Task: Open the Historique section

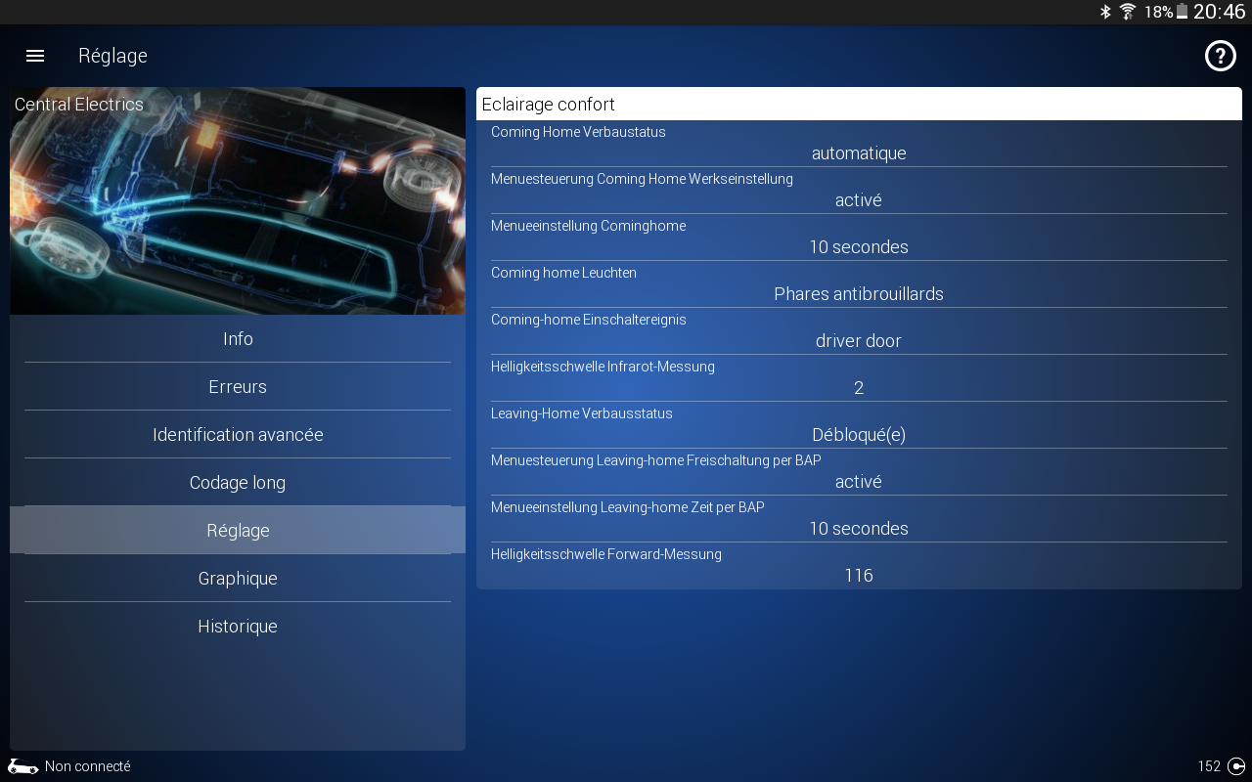Action: 238,627
